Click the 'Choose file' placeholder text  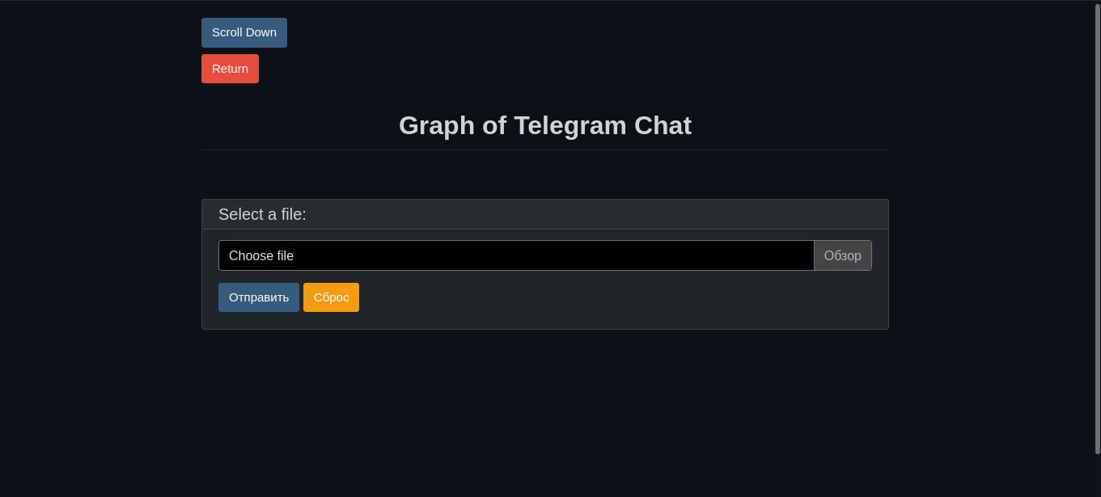[x=261, y=256]
